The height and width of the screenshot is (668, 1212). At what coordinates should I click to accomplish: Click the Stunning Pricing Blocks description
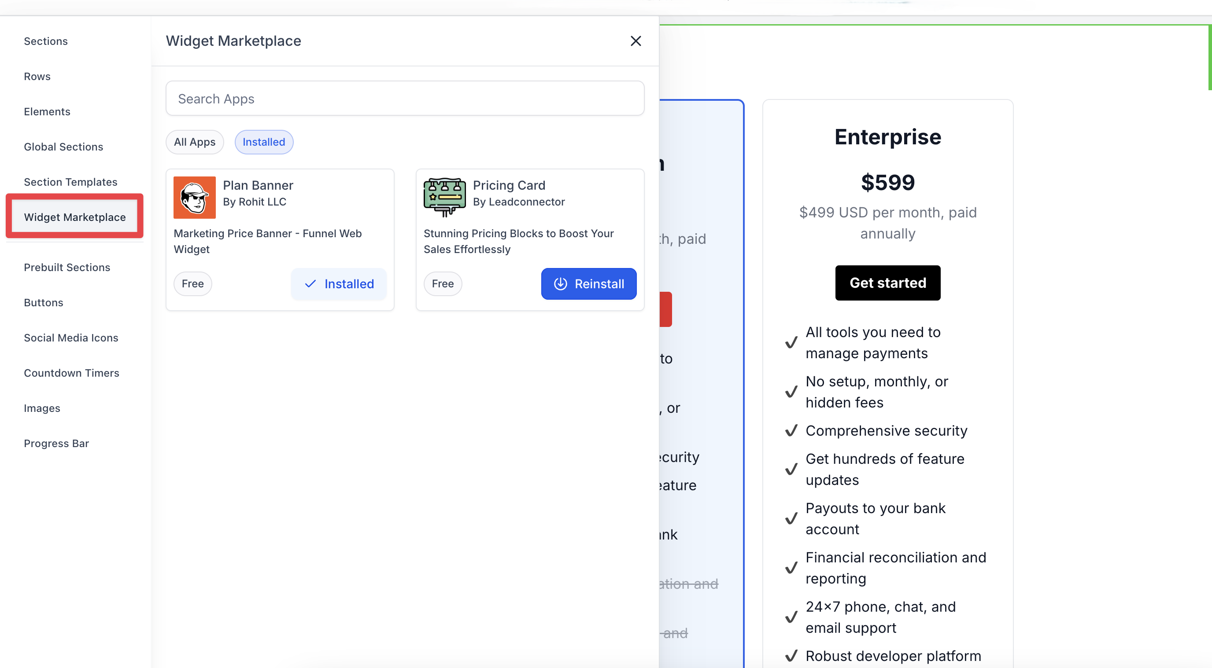click(x=518, y=242)
